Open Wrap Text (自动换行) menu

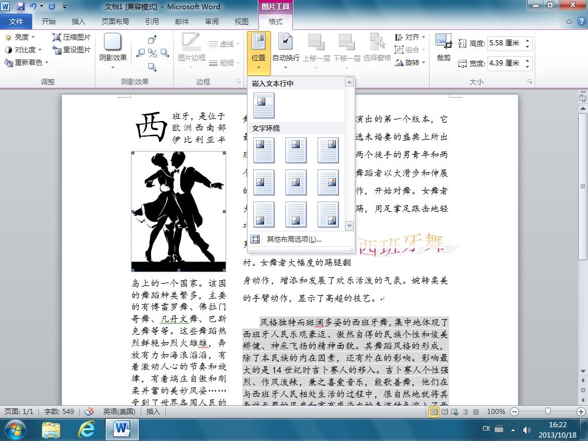(x=286, y=51)
